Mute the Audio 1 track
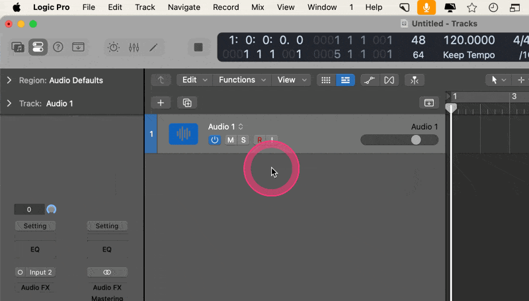Screen dimensions: 529x301 tap(230, 140)
